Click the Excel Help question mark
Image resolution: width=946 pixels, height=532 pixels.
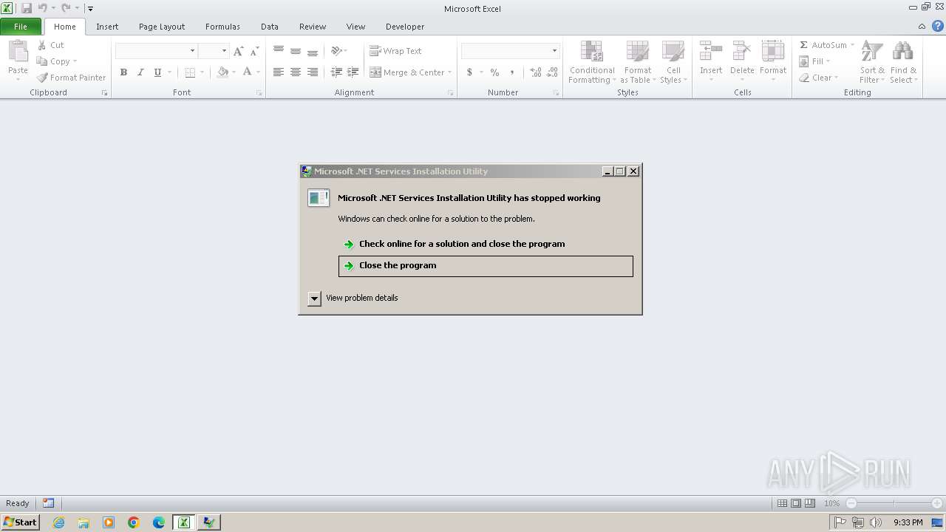(x=938, y=27)
